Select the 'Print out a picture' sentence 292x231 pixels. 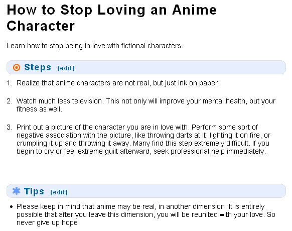tap(103, 127)
